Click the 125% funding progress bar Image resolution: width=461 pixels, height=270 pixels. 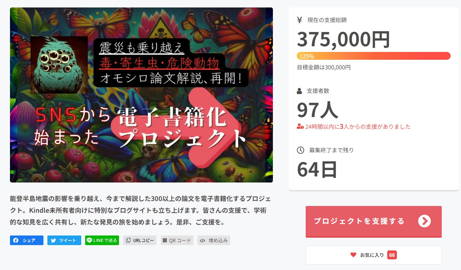pyautogui.click(x=374, y=56)
